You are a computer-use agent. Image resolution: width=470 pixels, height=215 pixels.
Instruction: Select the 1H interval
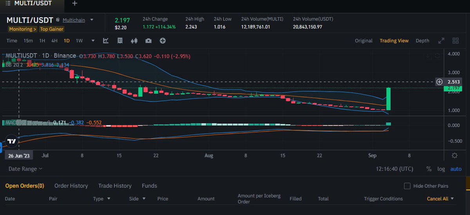pos(42,41)
